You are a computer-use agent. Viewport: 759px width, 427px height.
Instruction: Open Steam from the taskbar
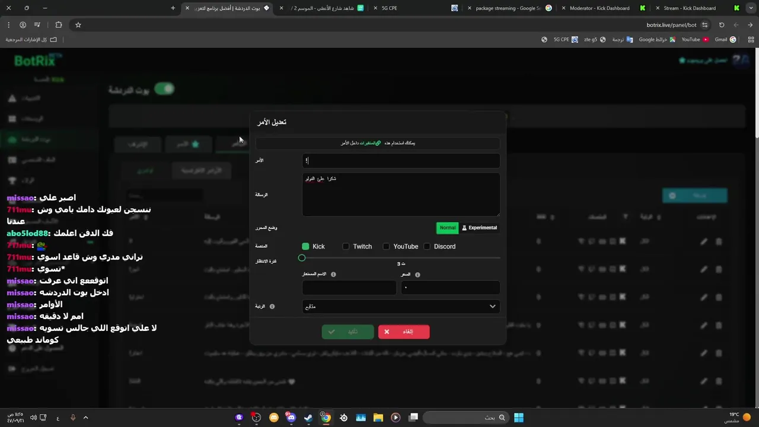(x=308, y=418)
